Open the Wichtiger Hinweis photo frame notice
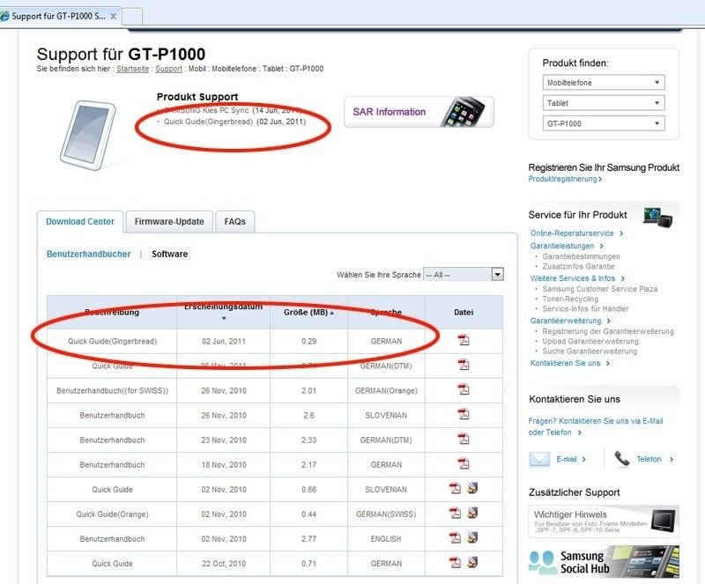 [x=604, y=521]
